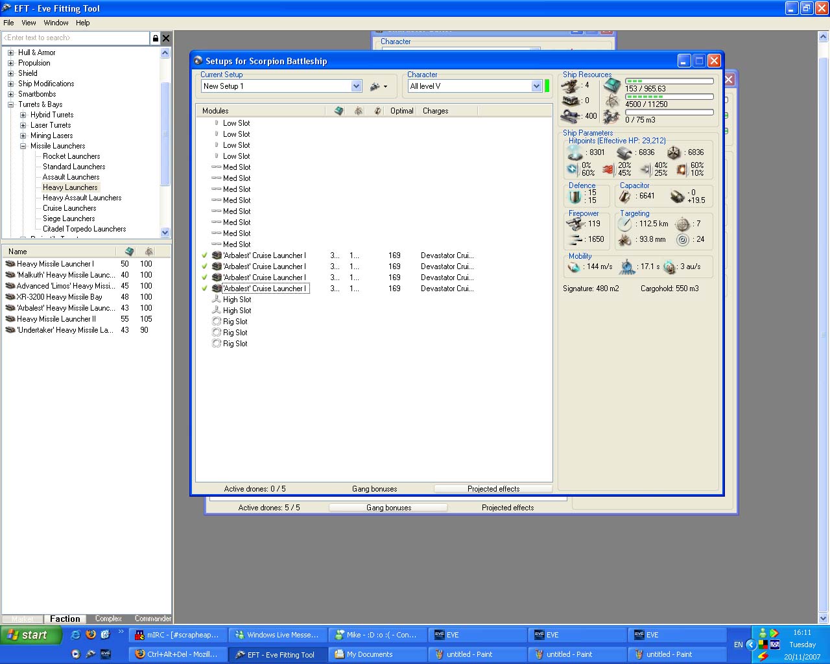This screenshot has width=830, height=664.
Task: Click the capacitor column icon beside Optimal
Action: 377,111
